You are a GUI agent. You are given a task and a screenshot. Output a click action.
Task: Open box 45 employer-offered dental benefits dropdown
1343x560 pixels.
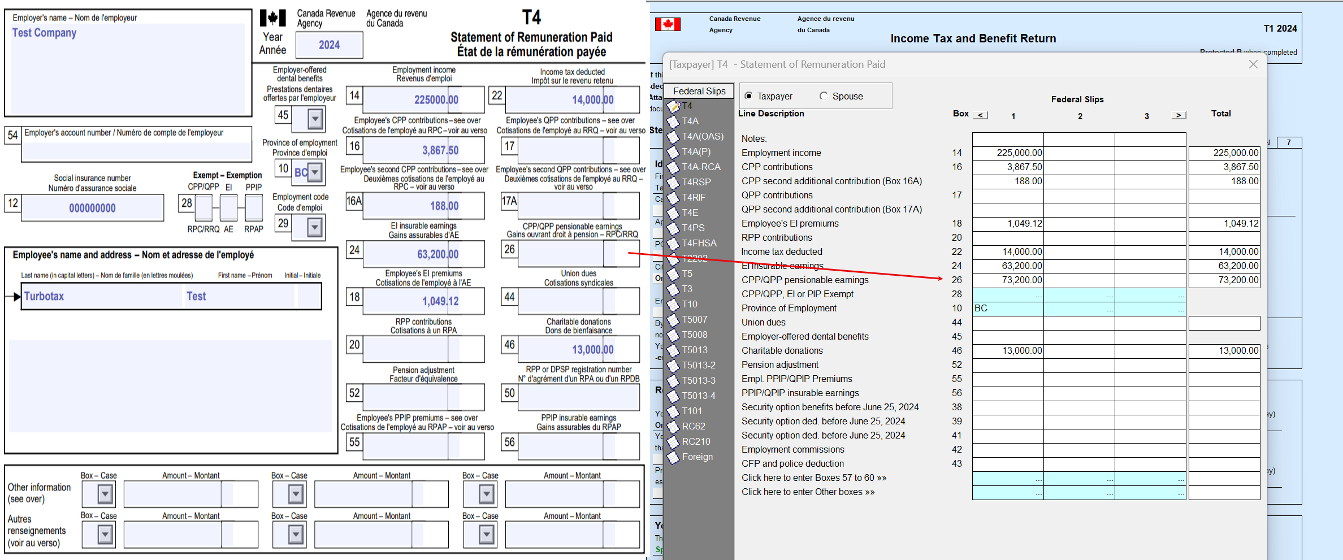click(315, 119)
